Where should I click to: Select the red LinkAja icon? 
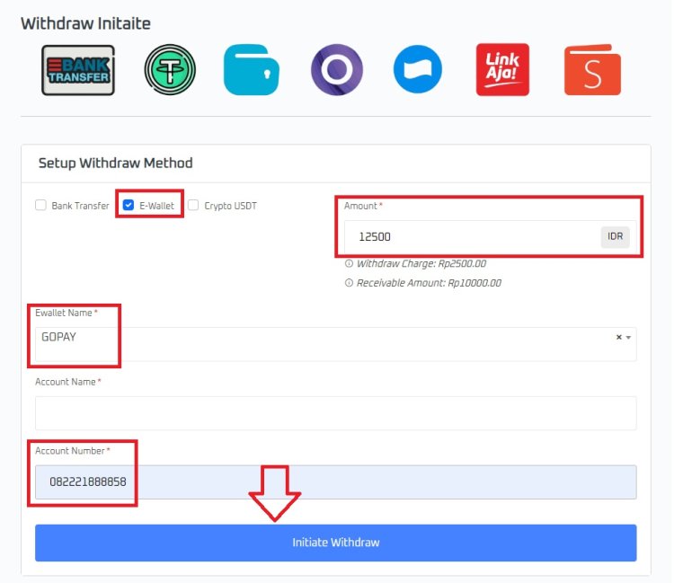[x=502, y=70]
